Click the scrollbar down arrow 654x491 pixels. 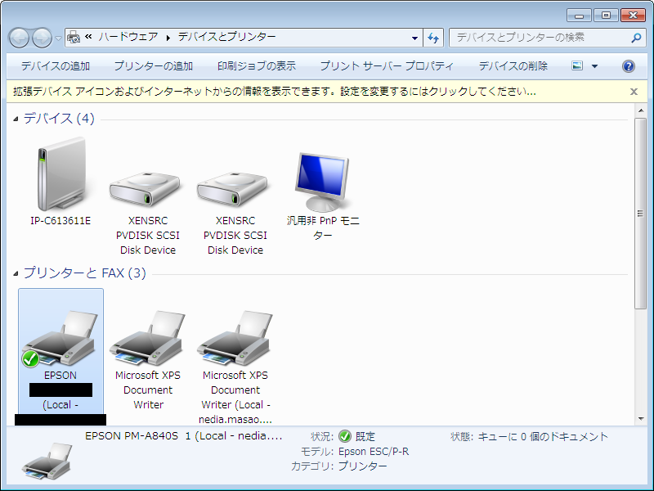click(641, 419)
